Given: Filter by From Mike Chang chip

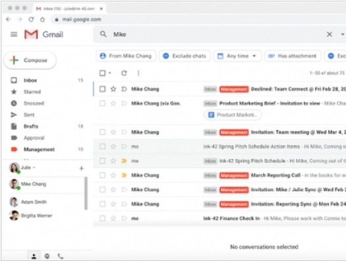Looking at the screenshot, I should click(126, 56).
